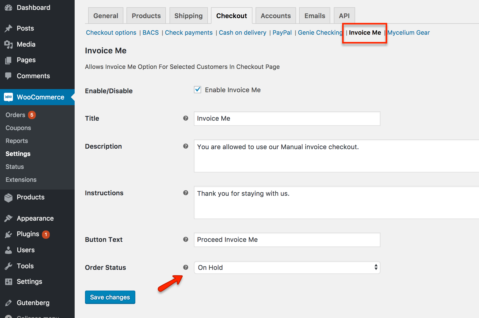Image resolution: width=479 pixels, height=318 pixels.
Task: Click the Dashboard gauge icon
Action: pyautogui.click(x=8, y=8)
